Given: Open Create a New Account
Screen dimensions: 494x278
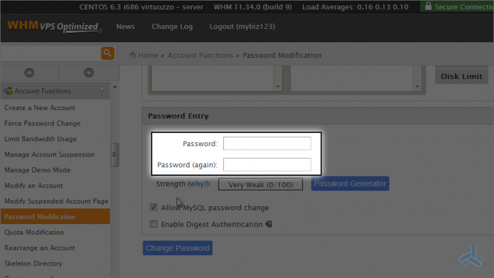Looking at the screenshot, I should (40, 108).
